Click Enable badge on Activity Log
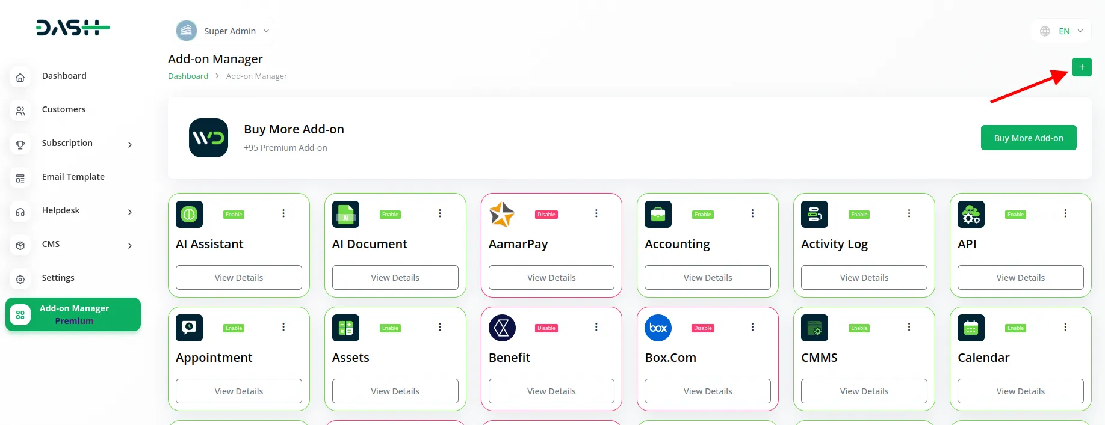 pyautogui.click(x=859, y=215)
